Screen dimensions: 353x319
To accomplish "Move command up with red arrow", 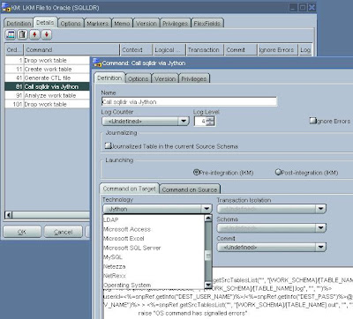I will coord(34,34).
